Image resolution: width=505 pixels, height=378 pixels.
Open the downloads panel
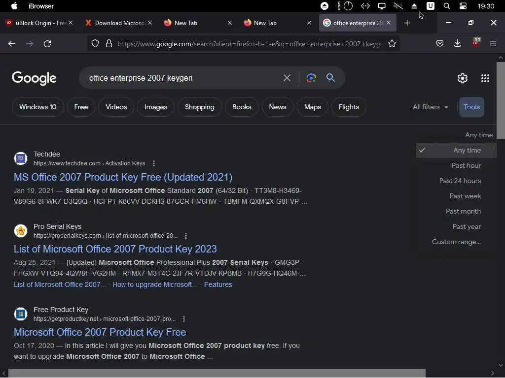coord(457,43)
